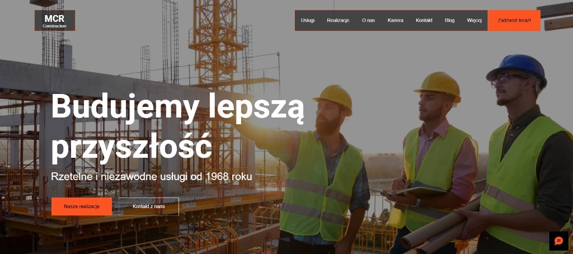Screen dimensions: 573x254
Task: Open the Blog link in the navigation
Action: pos(449,21)
